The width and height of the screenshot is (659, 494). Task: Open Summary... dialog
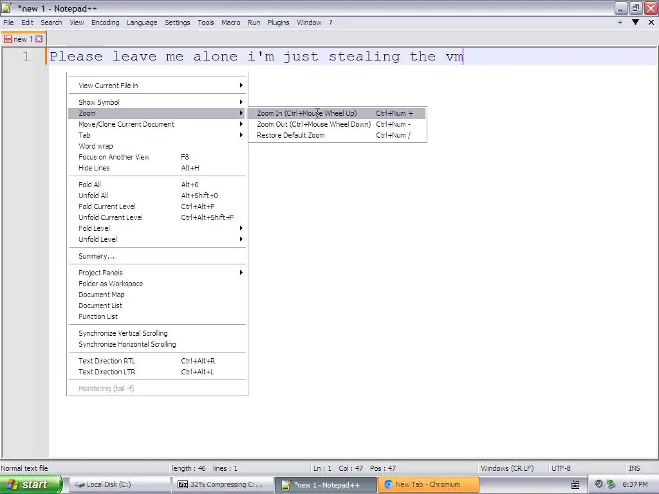point(157,256)
